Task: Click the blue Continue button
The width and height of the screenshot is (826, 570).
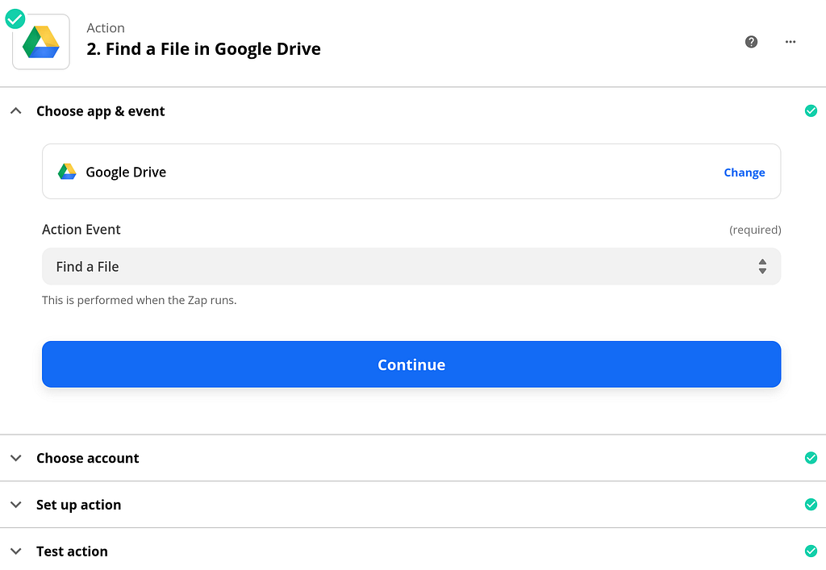Action: coord(411,364)
